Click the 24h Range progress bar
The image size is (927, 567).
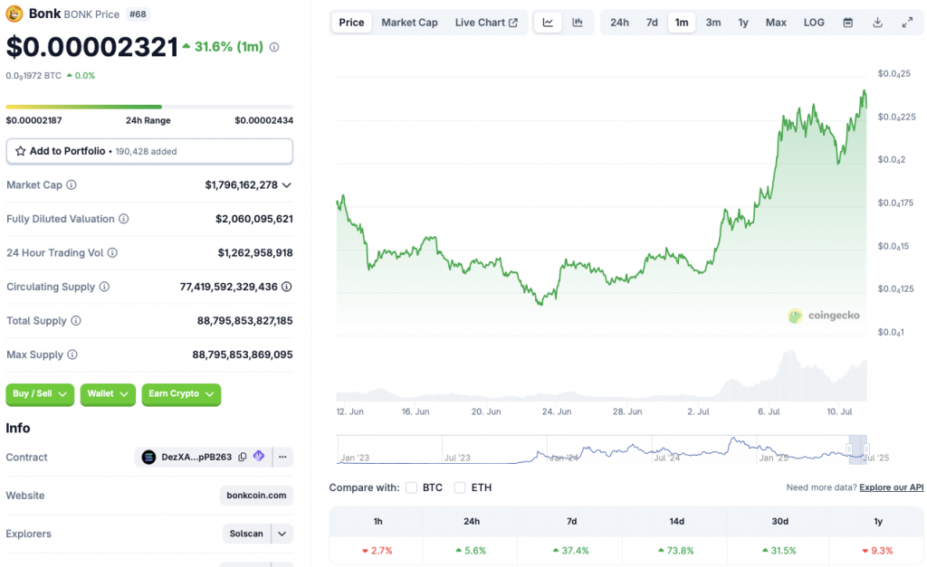[149, 105]
